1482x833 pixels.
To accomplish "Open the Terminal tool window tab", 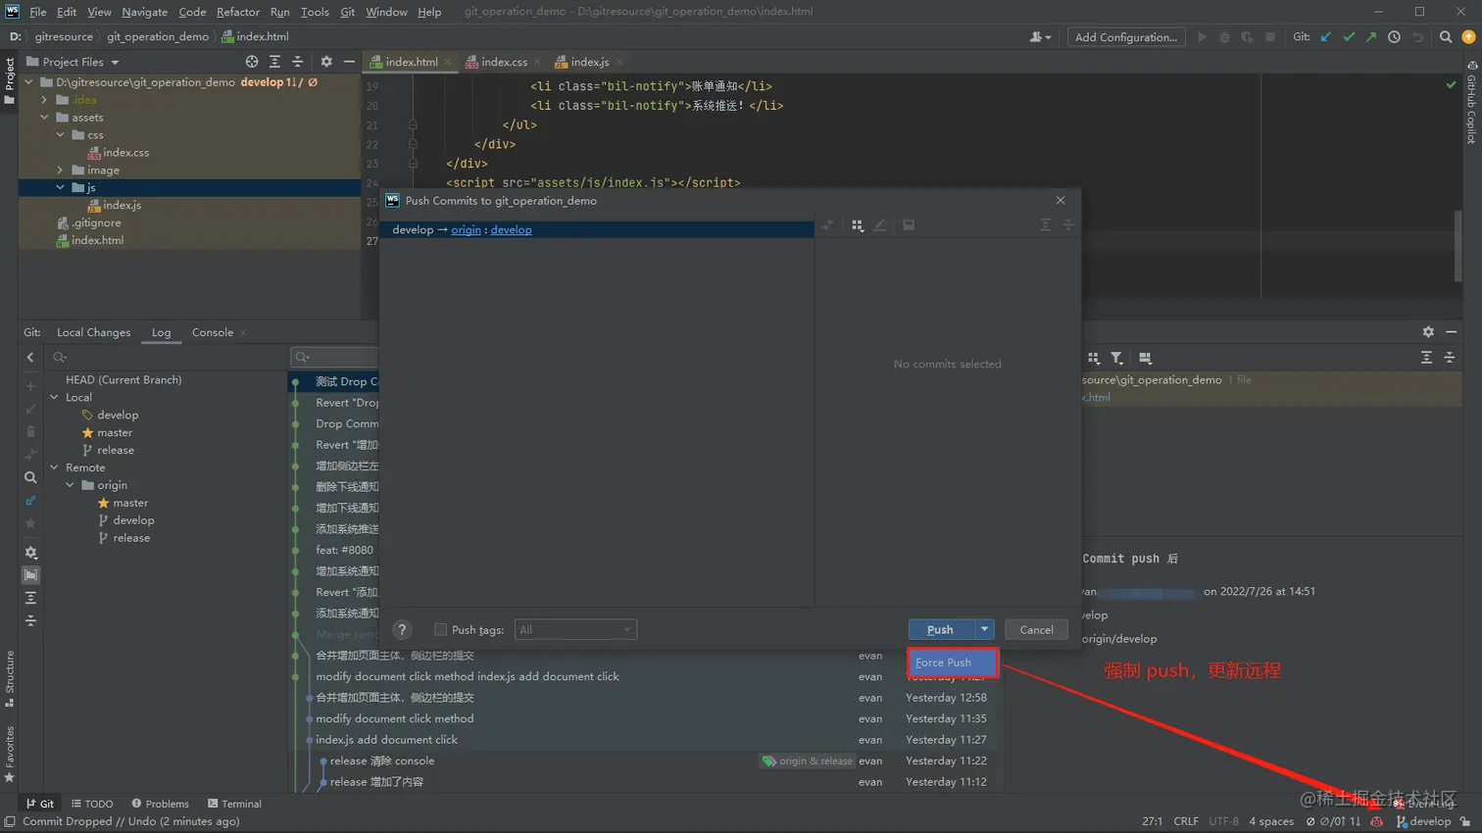I will pyautogui.click(x=234, y=804).
